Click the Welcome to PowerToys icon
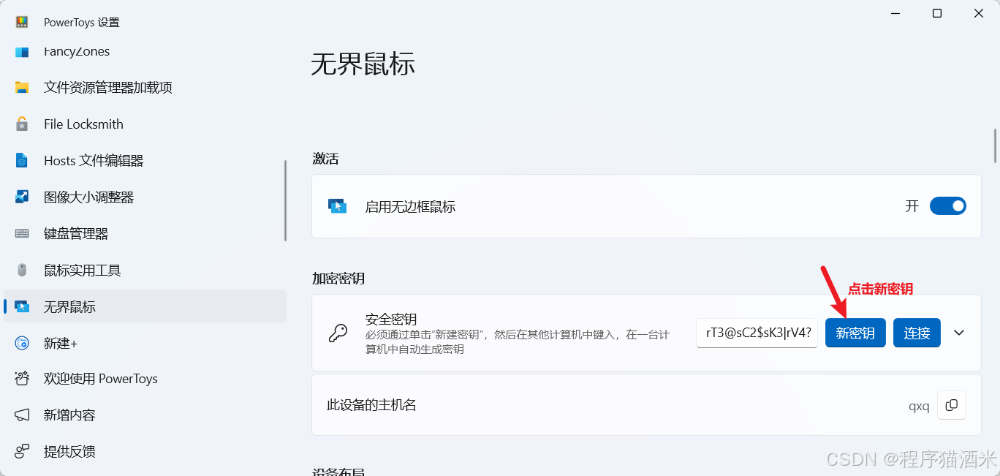 coord(22,379)
